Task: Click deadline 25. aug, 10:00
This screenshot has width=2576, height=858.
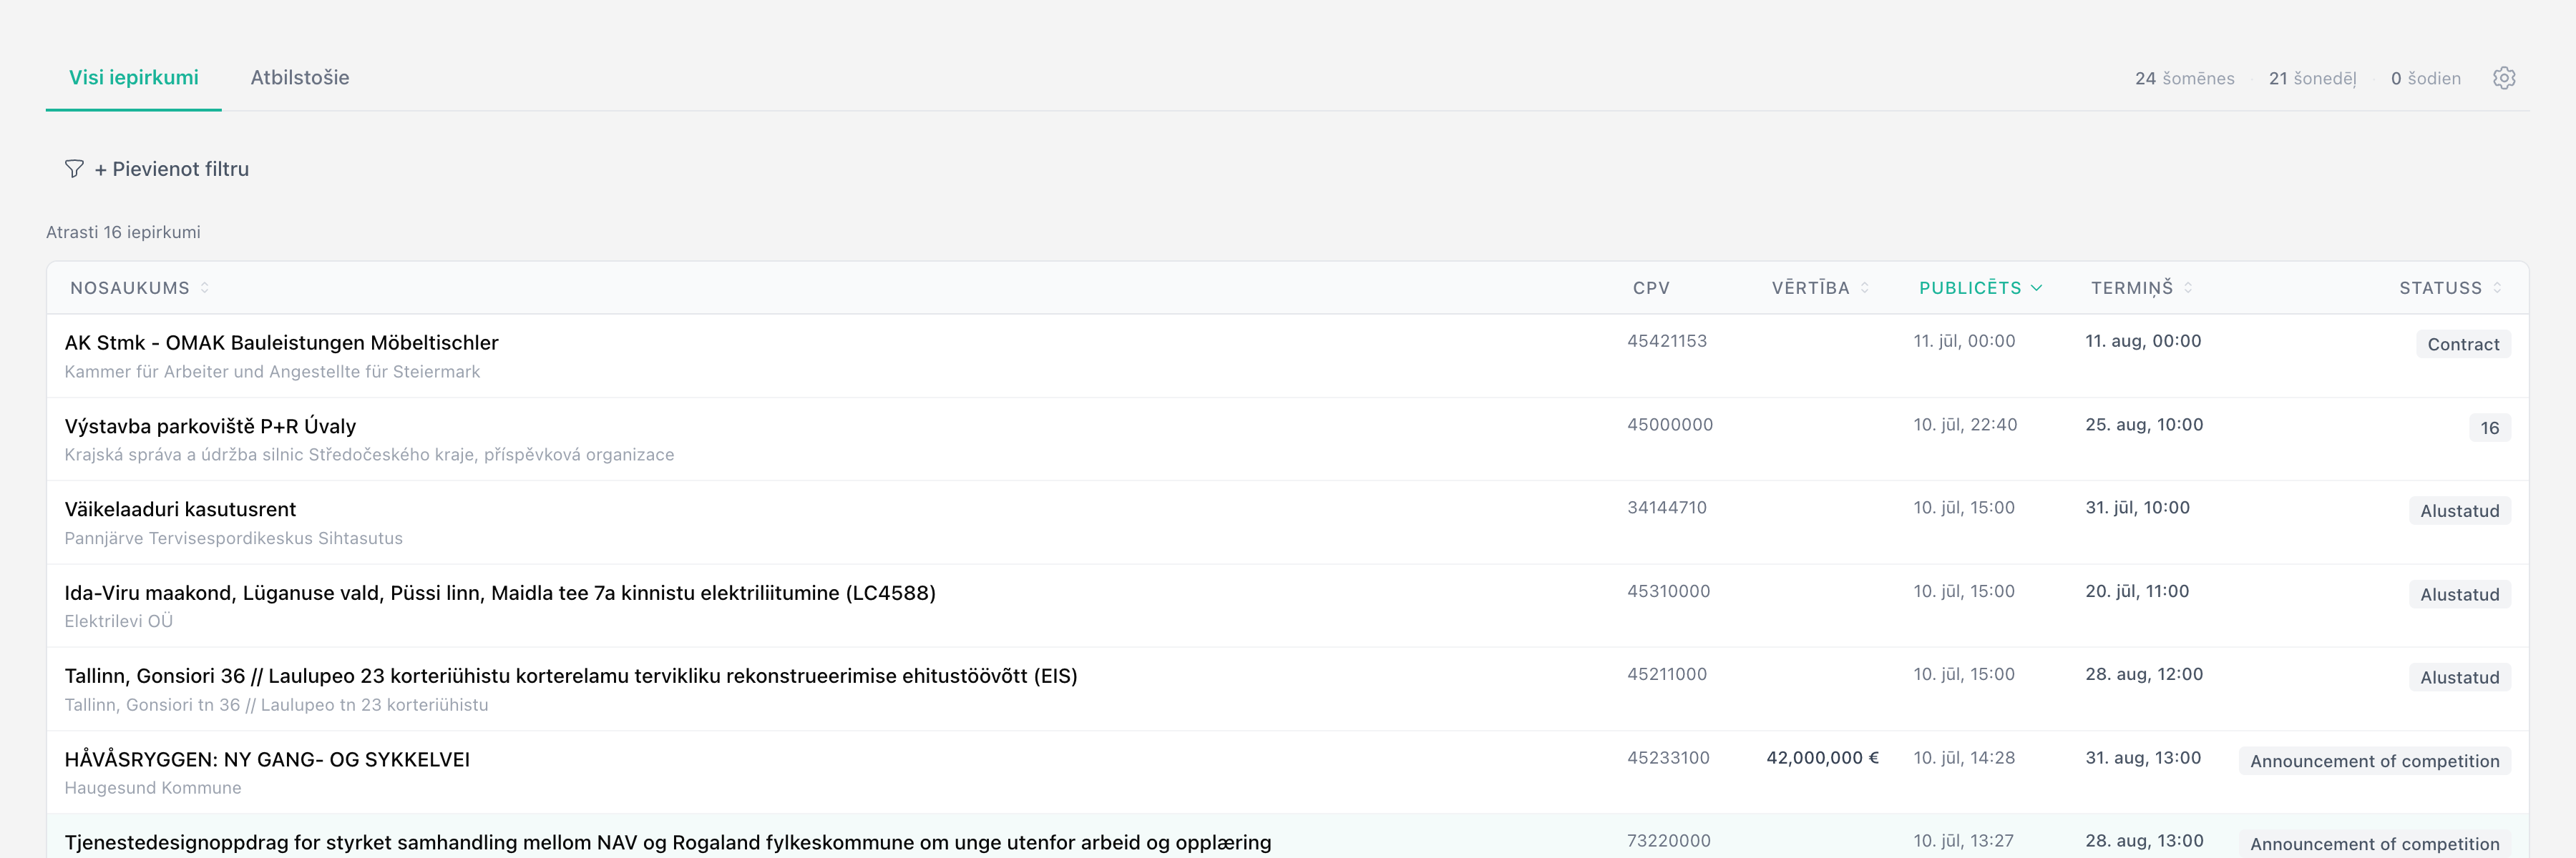Action: pos(2144,425)
